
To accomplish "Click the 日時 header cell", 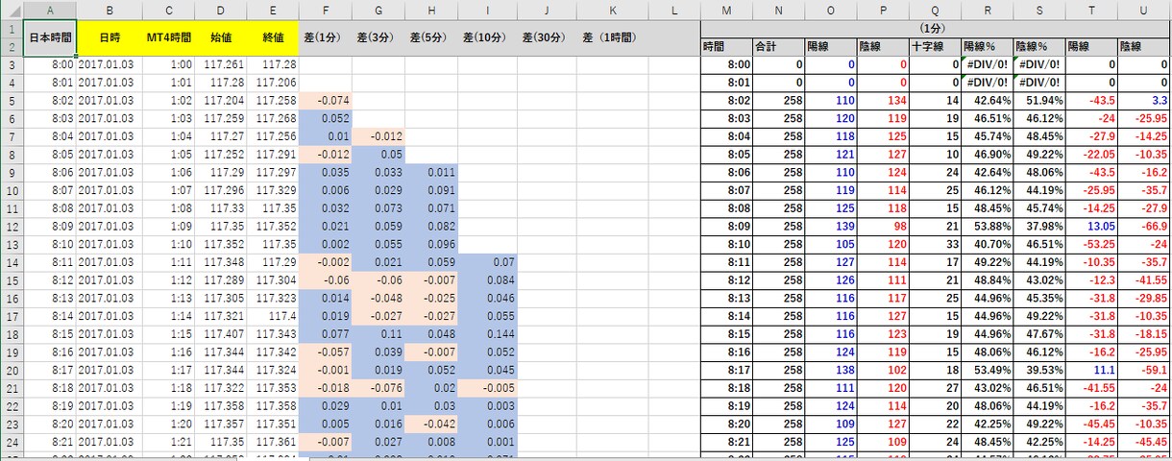I will (110, 37).
